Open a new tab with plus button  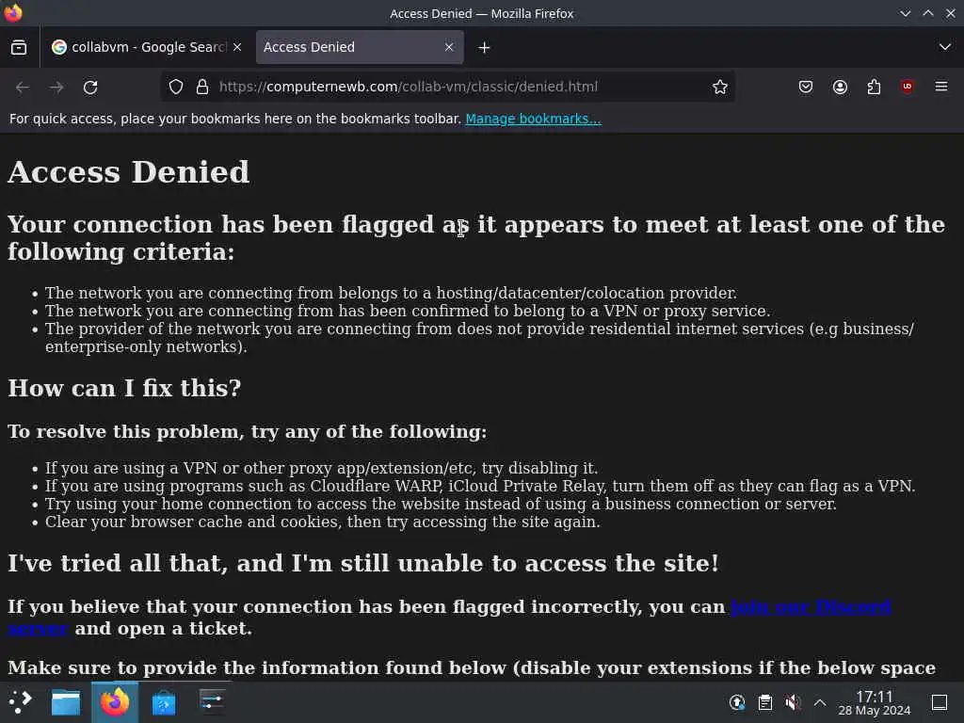coord(485,47)
